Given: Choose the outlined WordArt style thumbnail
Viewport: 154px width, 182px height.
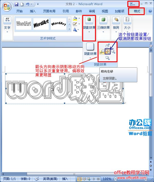Looking at the screenshot, I should pyautogui.click(x=24, y=24).
